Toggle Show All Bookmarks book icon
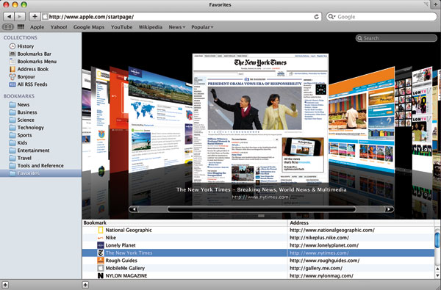This screenshot has height=290, width=441. (8, 27)
